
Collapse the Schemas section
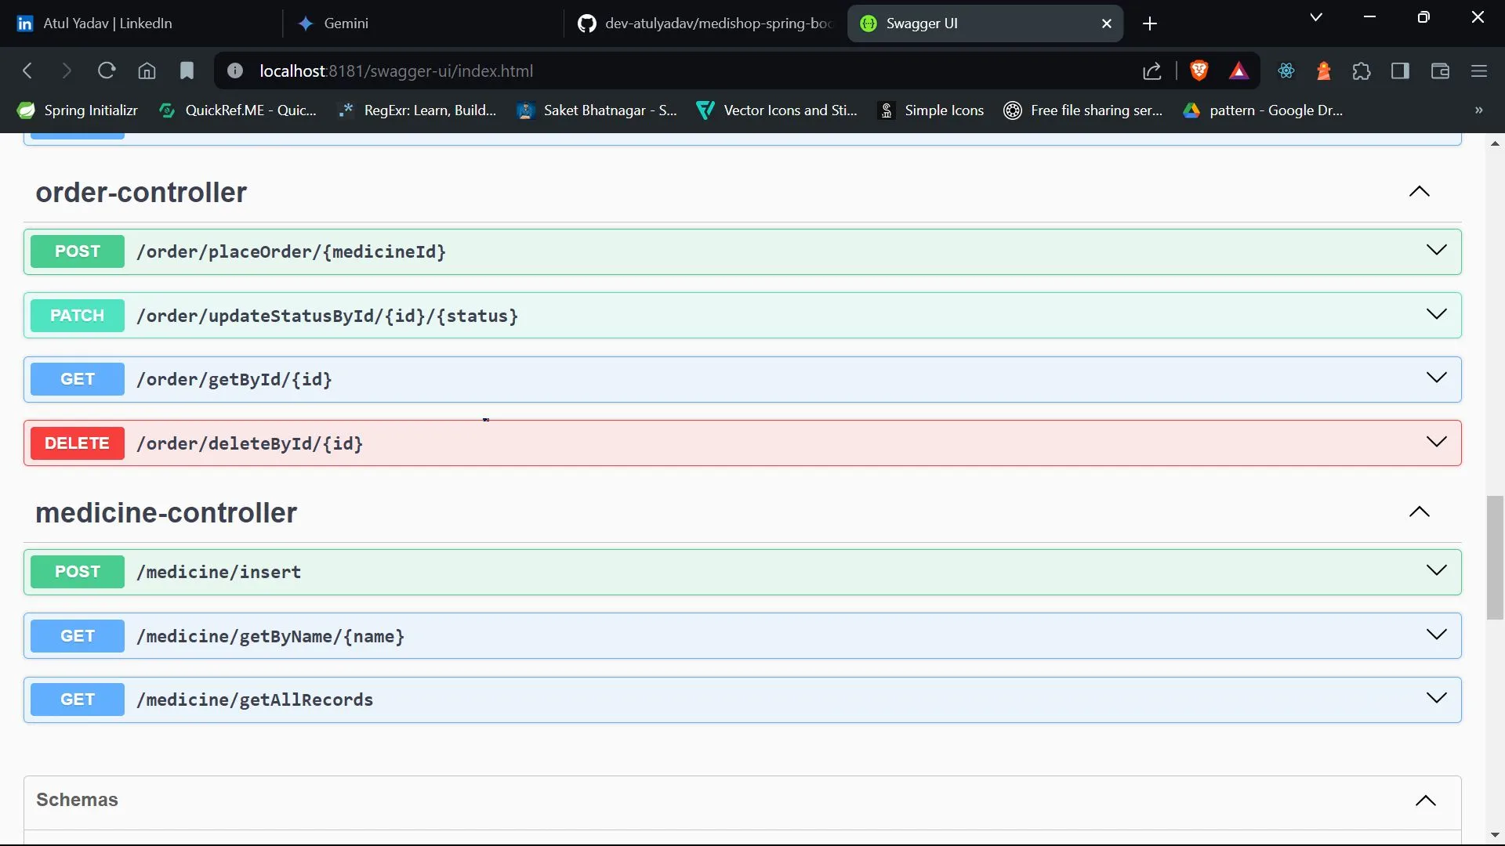1425,801
